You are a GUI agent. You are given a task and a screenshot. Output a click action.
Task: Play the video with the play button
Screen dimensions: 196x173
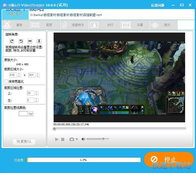[57, 139]
